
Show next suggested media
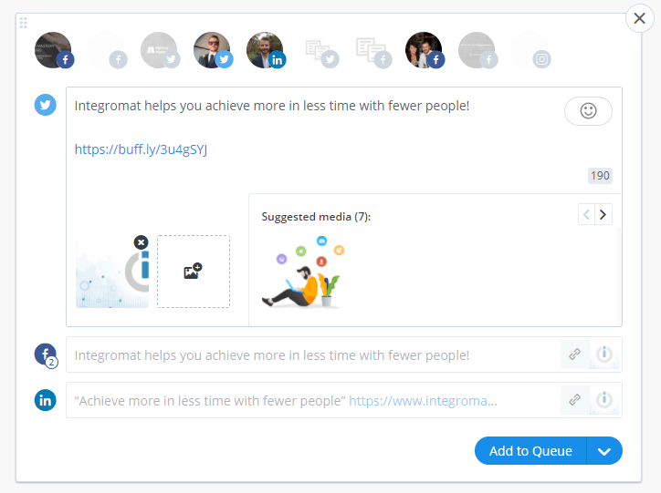pos(603,215)
